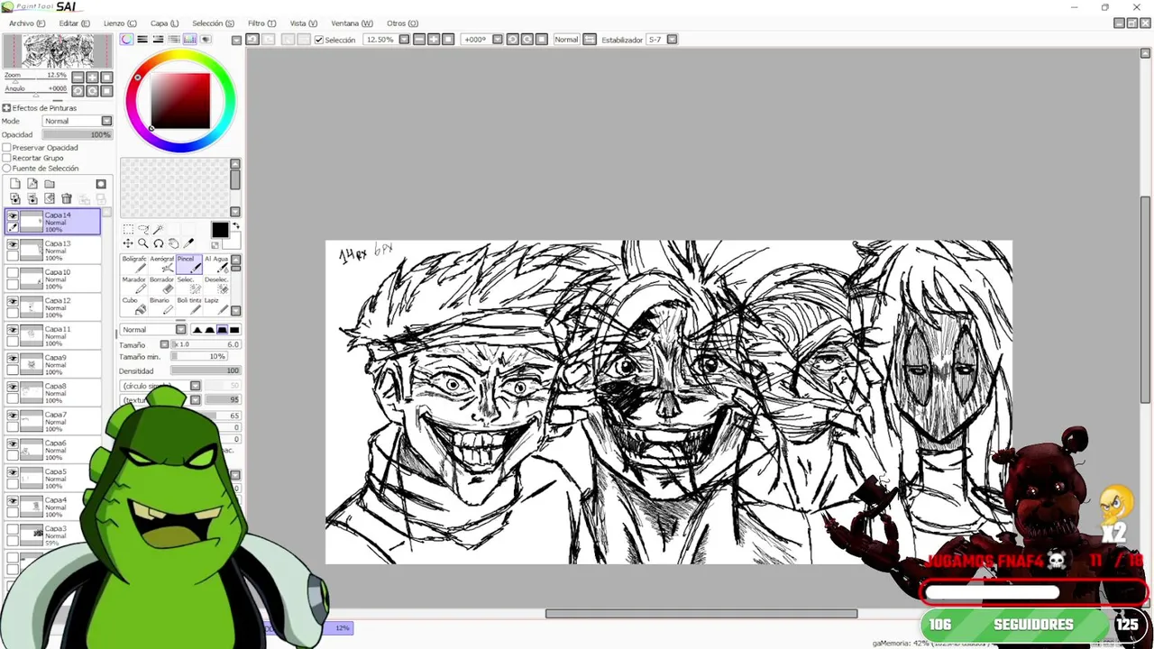Hide layer Capa13 with eye icon
The image size is (1154, 649).
[13, 244]
